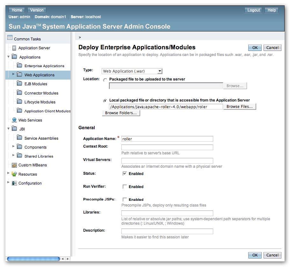Expand the Components tree node
This screenshot has width=290, height=267.
[13, 146]
